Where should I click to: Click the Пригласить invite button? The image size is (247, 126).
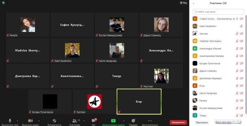click(202, 122)
